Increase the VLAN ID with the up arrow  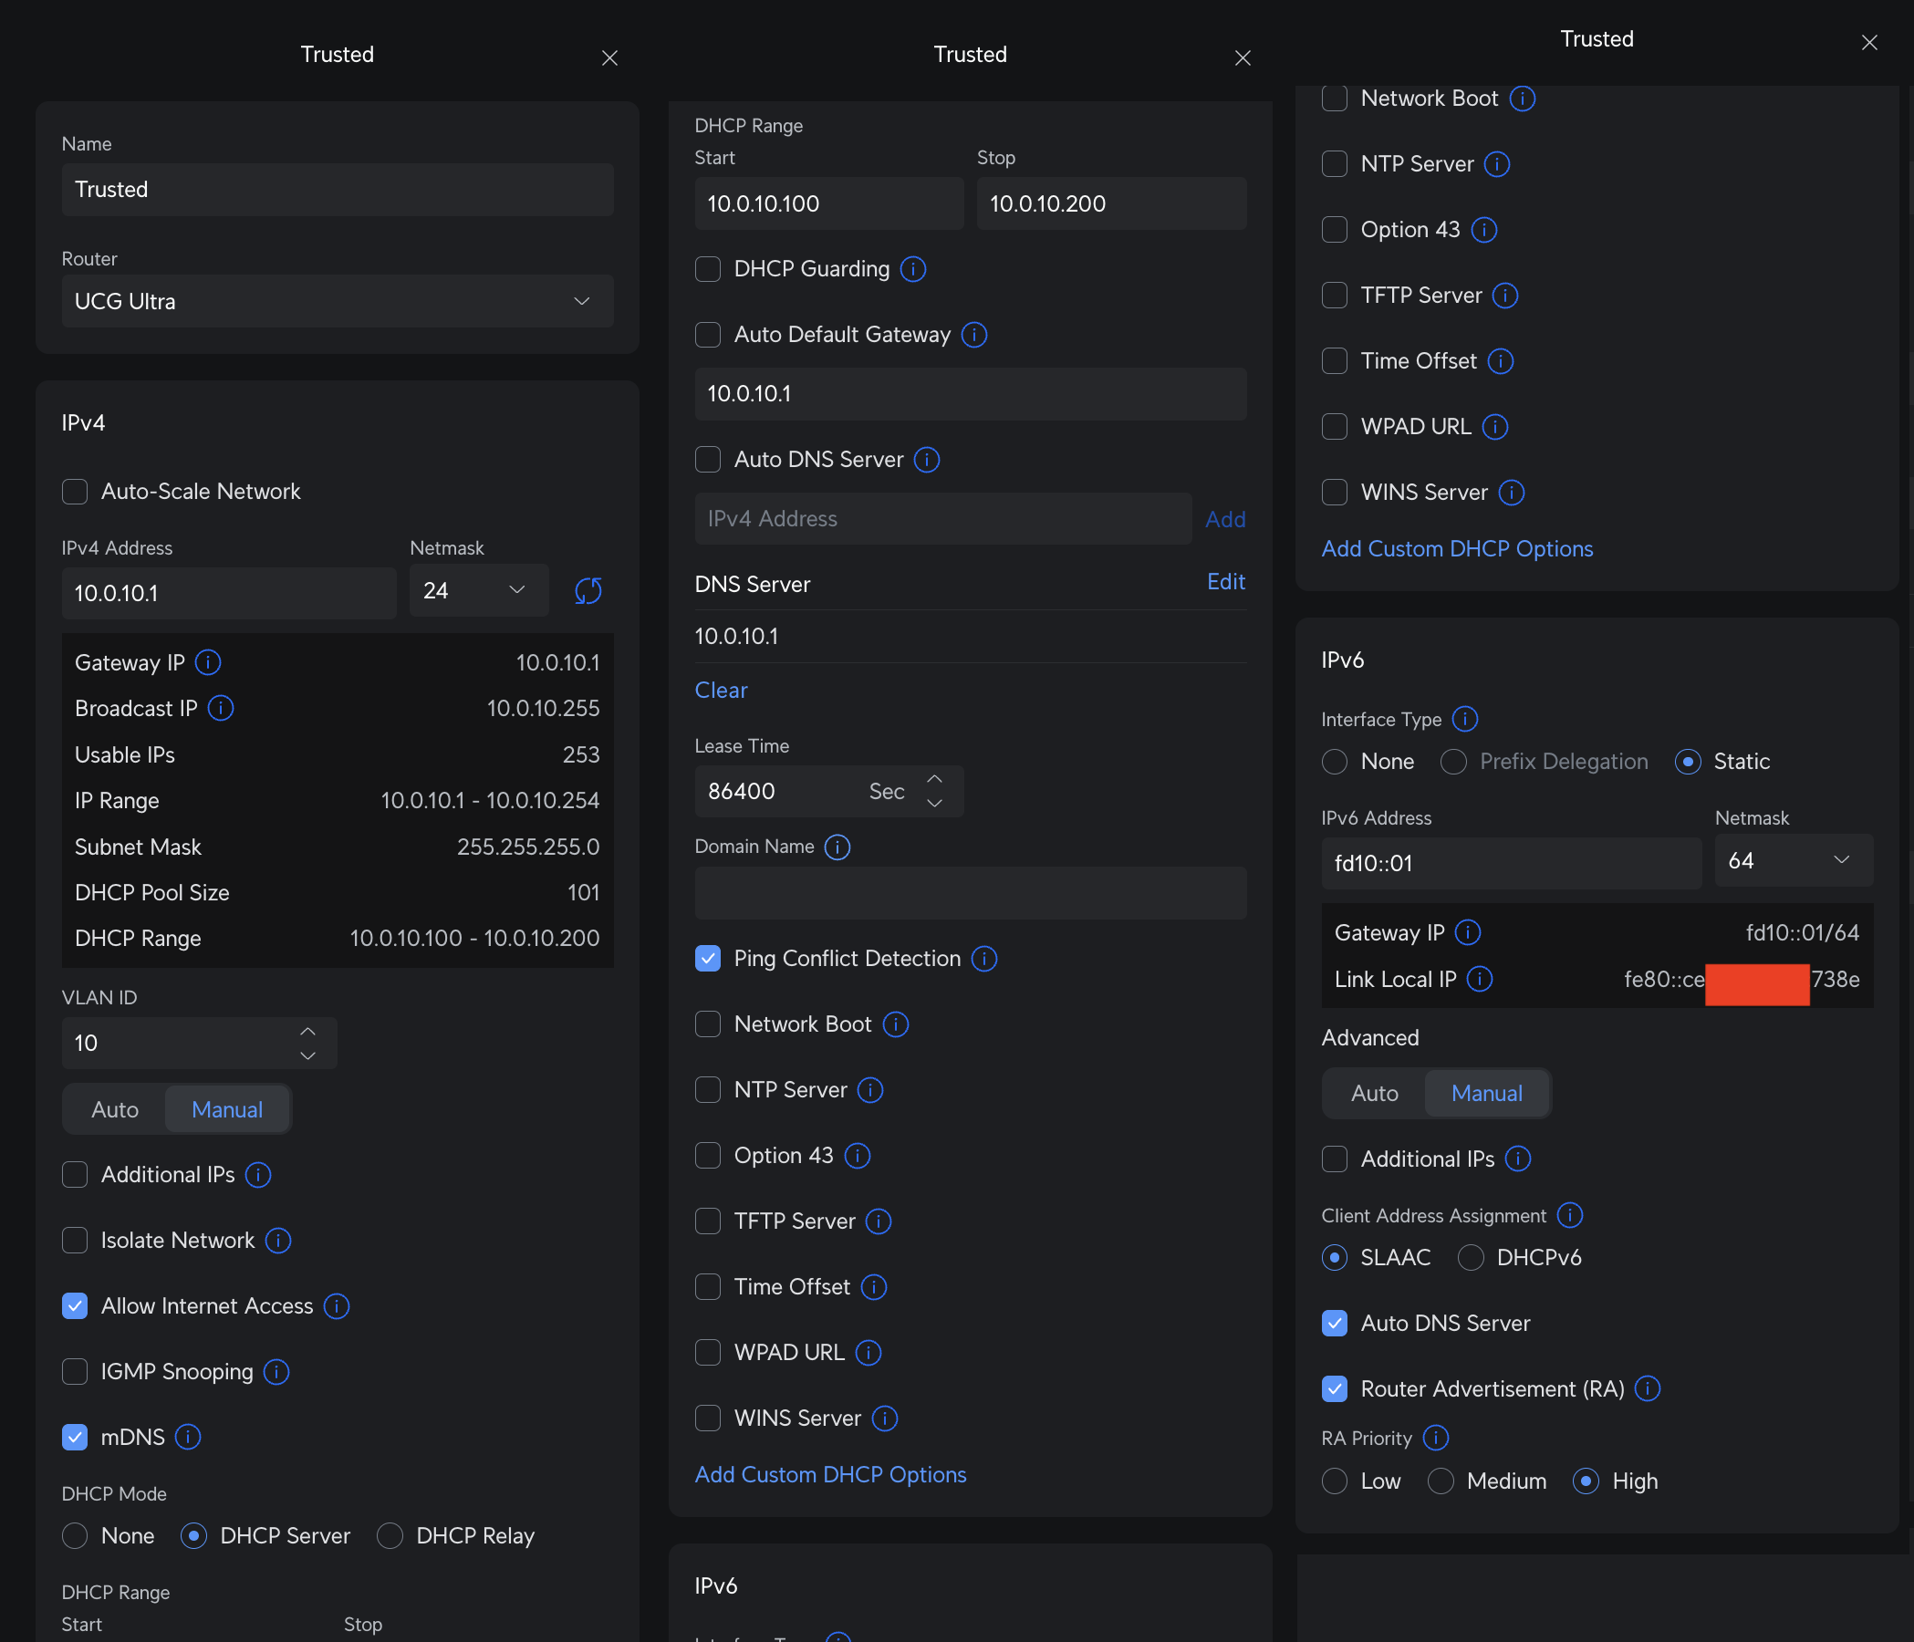click(307, 1032)
